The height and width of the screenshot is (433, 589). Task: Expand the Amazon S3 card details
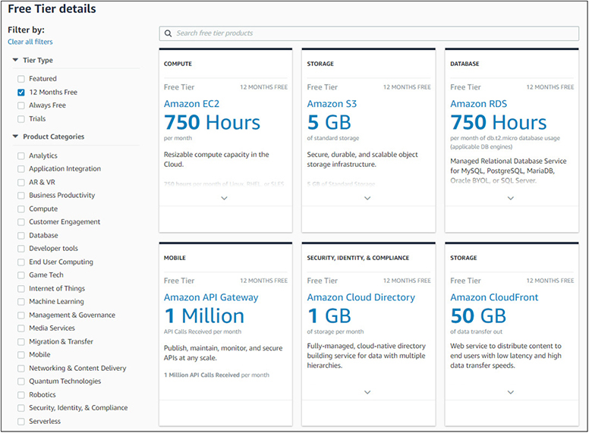(x=367, y=198)
